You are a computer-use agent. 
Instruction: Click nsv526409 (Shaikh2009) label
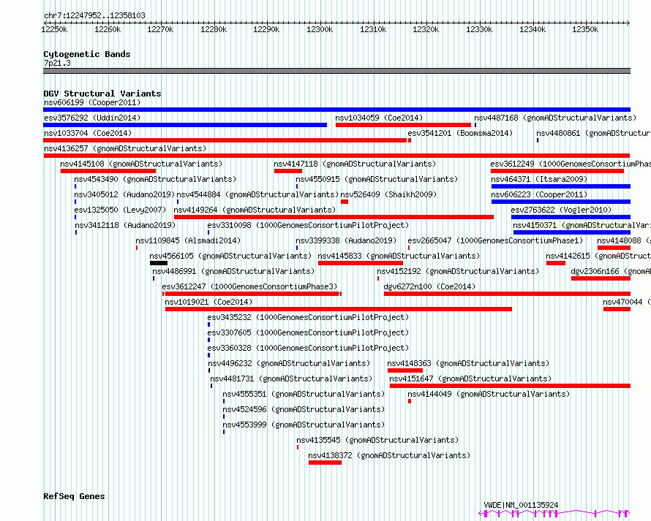click(388, 194)
